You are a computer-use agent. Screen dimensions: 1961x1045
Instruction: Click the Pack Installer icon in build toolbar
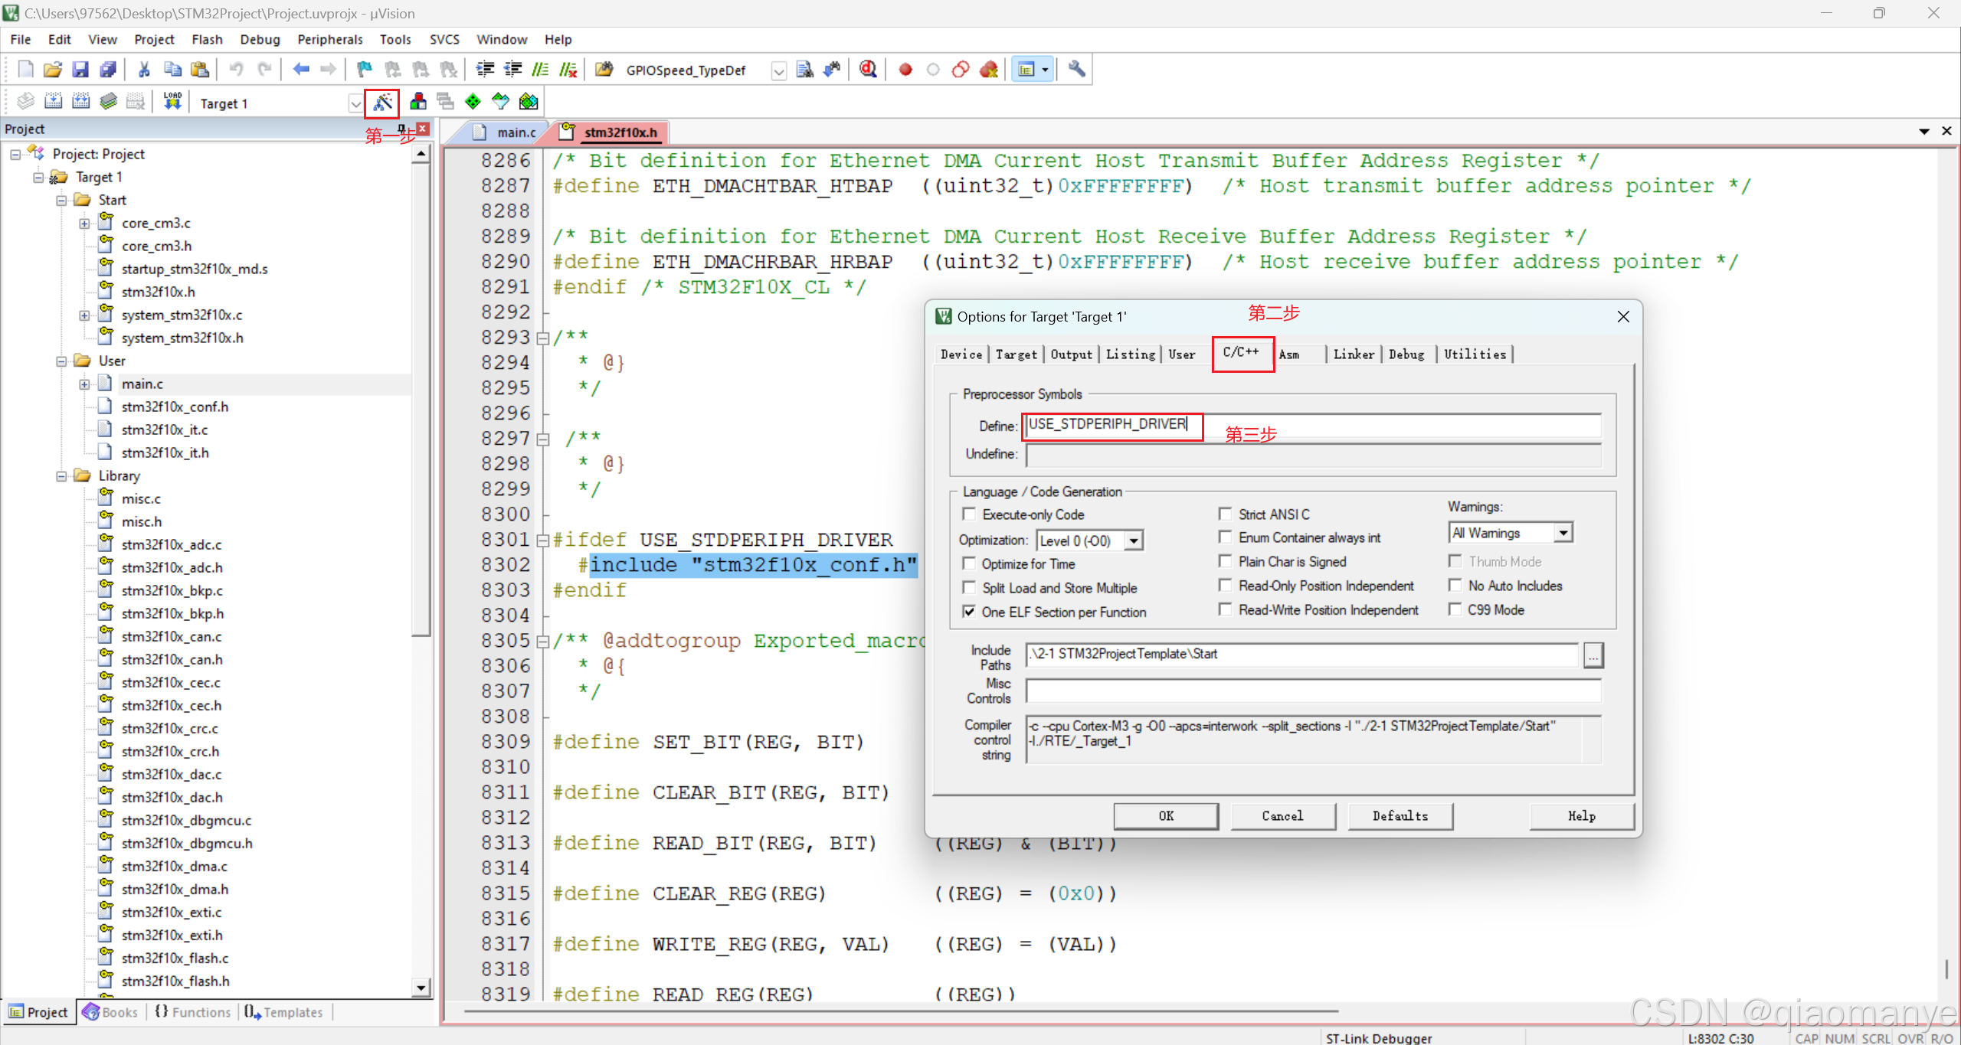tap(529, 102)
